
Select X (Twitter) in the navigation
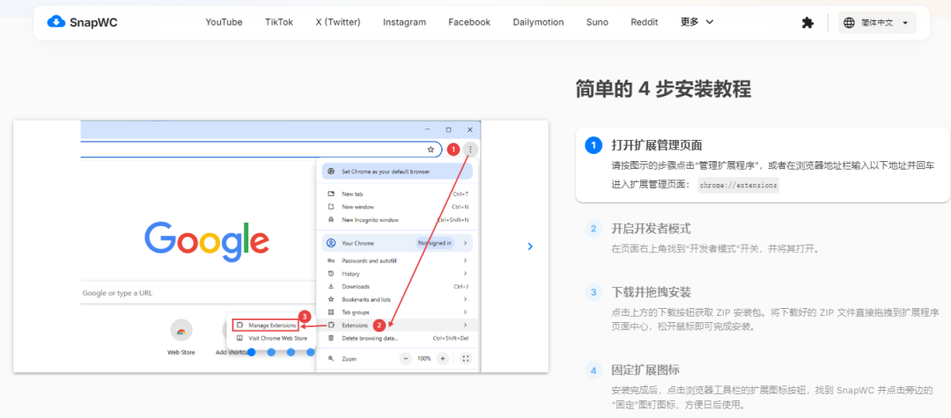pos(338,22)
